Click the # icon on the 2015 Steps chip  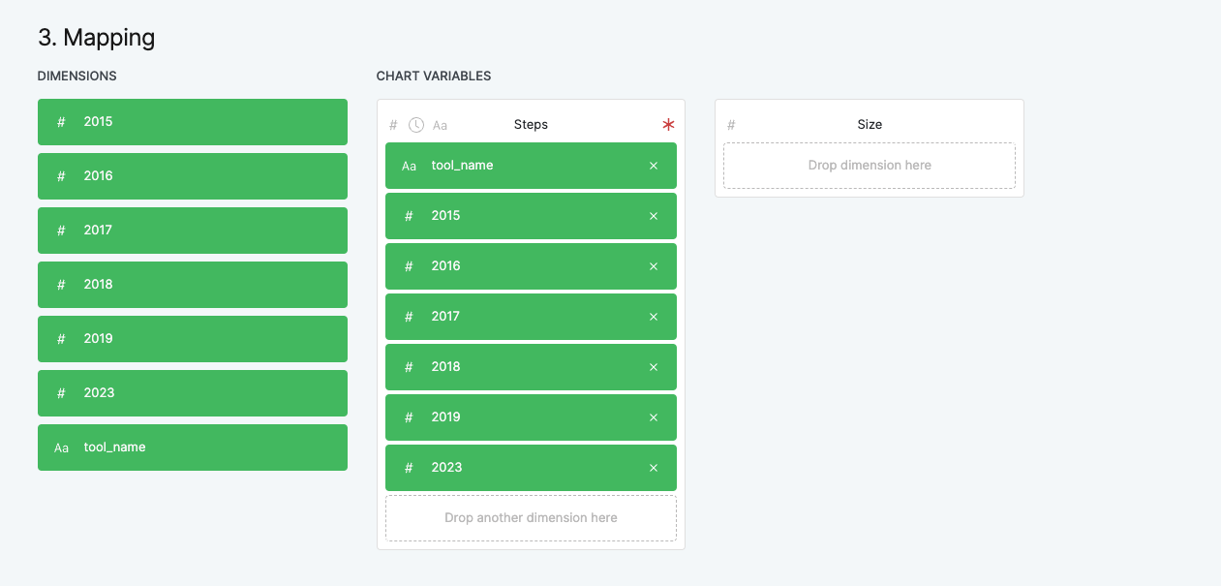tap(408, 215)
